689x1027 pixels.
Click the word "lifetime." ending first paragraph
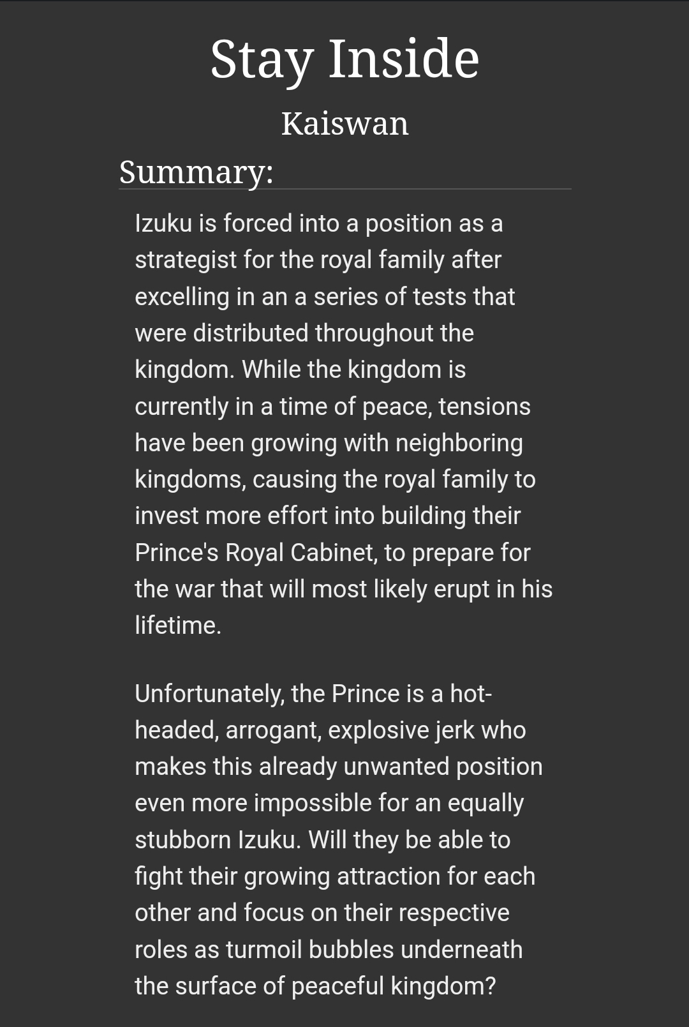pos(178,626)
